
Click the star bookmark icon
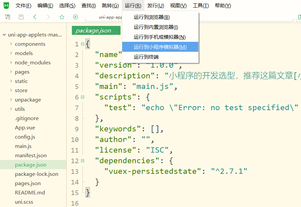tap(62, 17)
